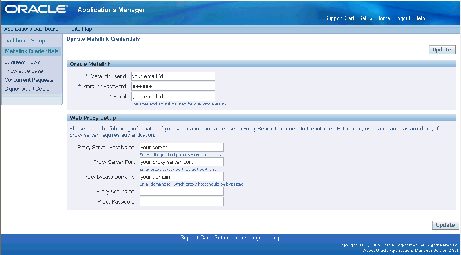Screen dimensions: 461x255
Task: Open Knowledge Base in the sidebar
Action: 24,71
